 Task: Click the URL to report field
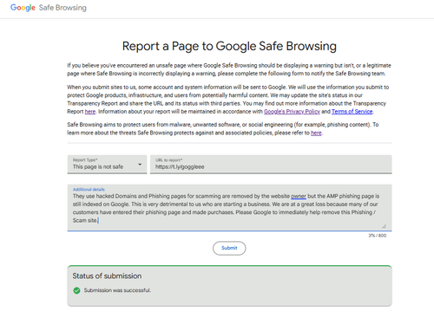click(x=271, y=165)
